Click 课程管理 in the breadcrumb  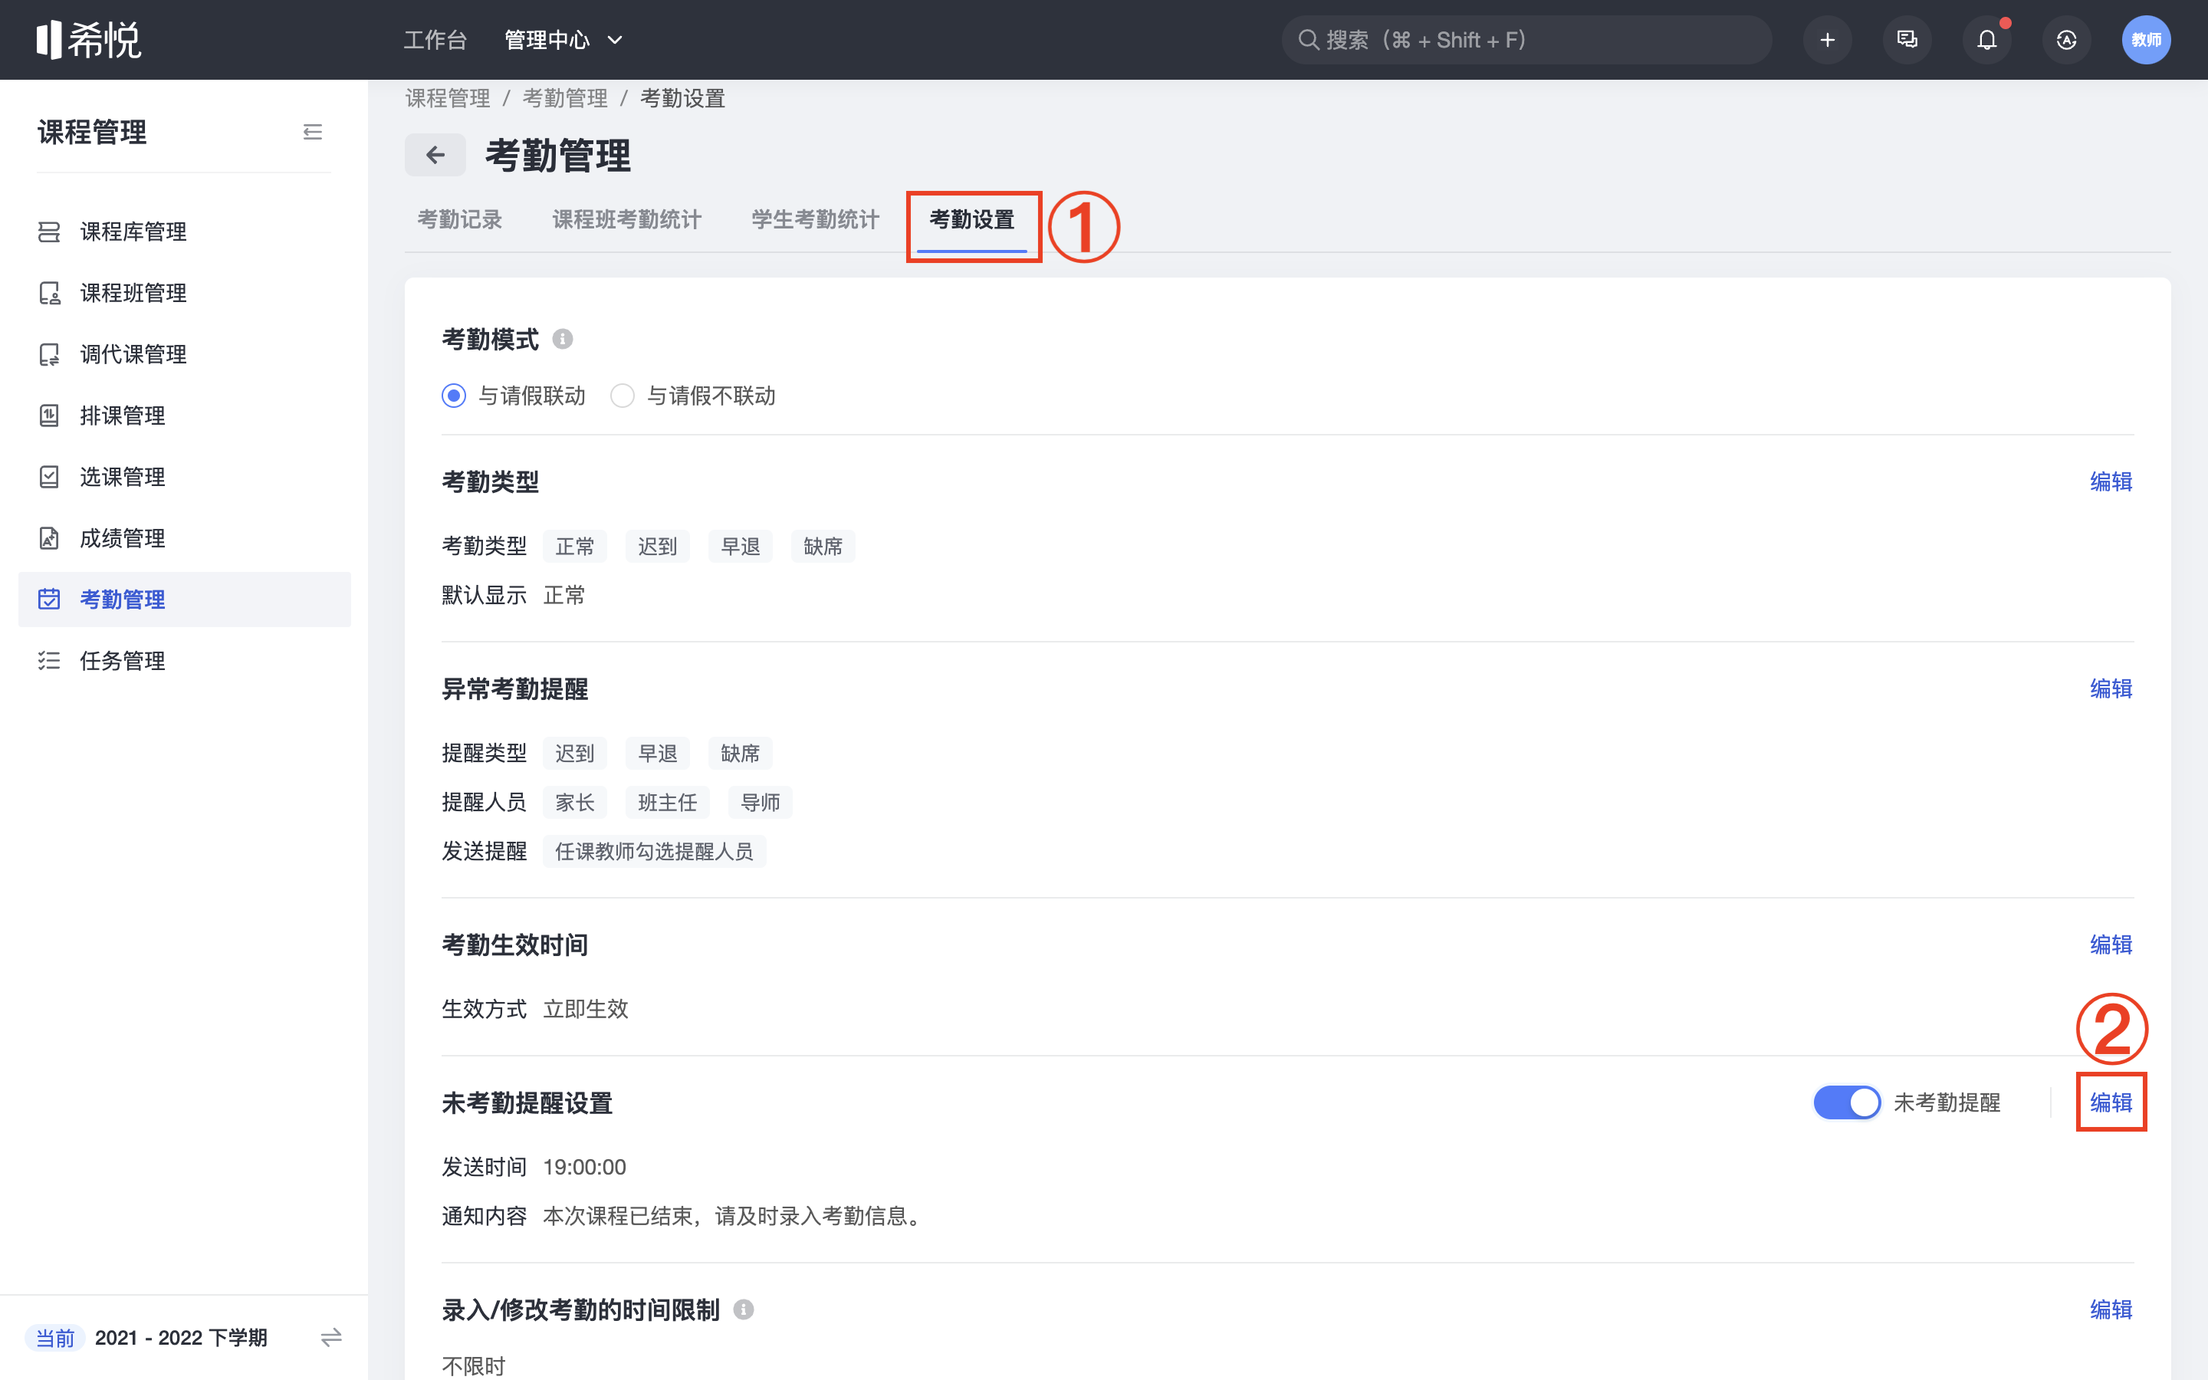448,99
